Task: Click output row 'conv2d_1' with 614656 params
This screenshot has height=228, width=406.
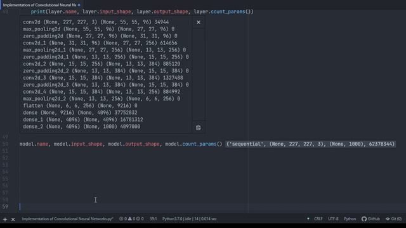Action: click(x=100, y=43)
